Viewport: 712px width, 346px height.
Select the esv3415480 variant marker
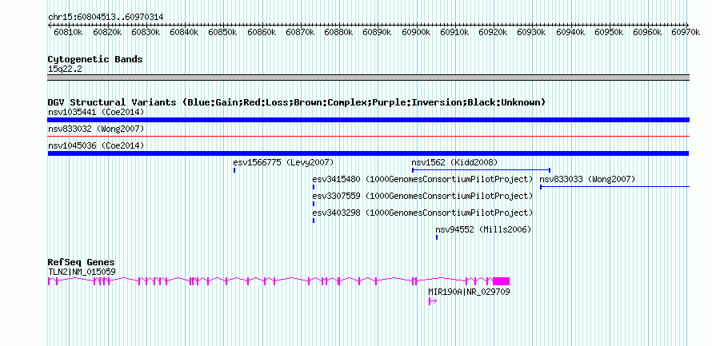tap(314, 187)
